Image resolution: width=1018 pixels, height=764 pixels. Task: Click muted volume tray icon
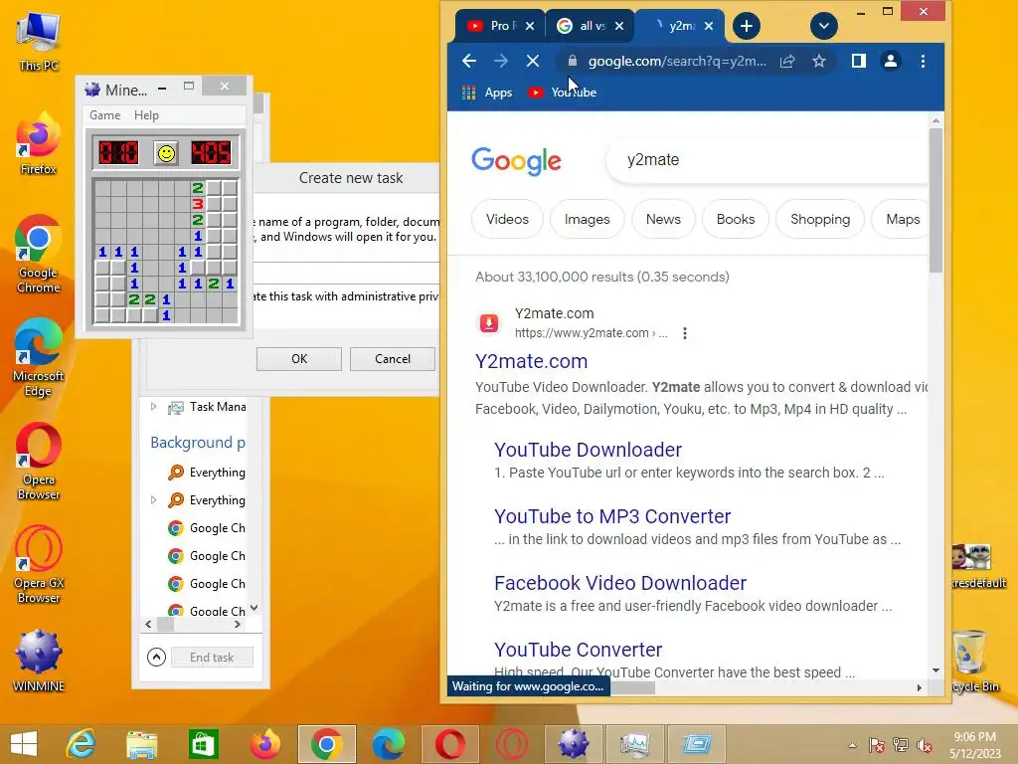pos(924,745)
